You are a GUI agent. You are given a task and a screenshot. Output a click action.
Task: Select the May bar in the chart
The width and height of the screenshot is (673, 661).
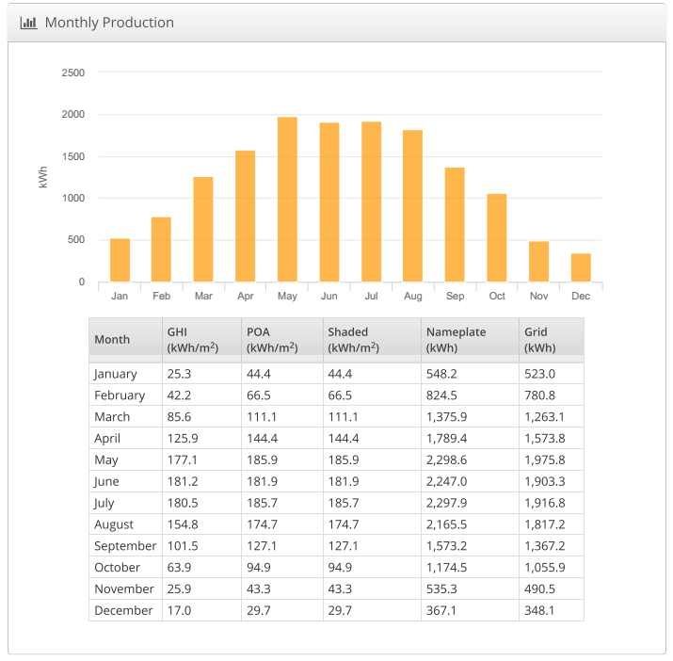point(287,200)
